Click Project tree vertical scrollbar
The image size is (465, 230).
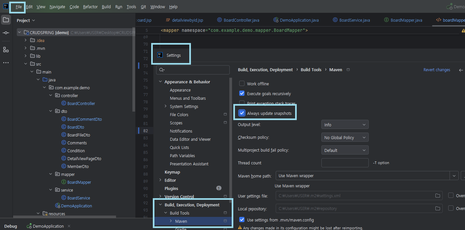coord(133,69)
